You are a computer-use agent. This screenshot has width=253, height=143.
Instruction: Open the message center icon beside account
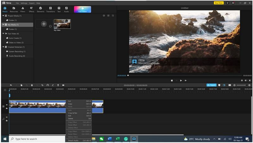pos(233,3)
